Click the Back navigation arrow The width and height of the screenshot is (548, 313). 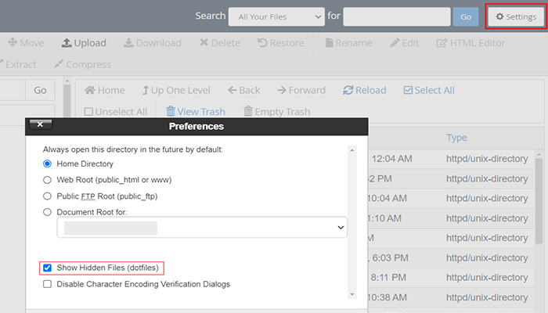[232, 90]
